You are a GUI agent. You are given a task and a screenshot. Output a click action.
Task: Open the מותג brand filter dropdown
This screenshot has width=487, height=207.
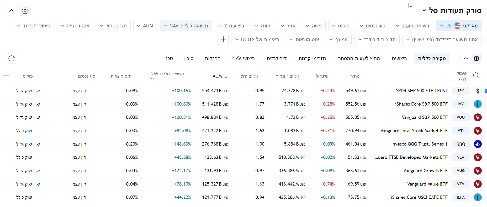click(262, 26)
